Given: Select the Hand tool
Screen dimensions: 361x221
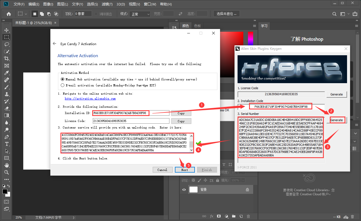Looking at the screenshot, I should tap(7, 165).
